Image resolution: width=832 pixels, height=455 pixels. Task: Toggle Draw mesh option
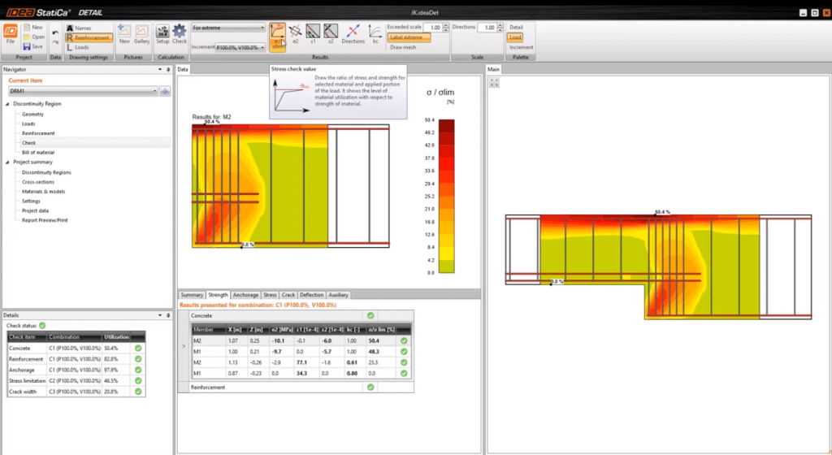click(x=403, y=47)
